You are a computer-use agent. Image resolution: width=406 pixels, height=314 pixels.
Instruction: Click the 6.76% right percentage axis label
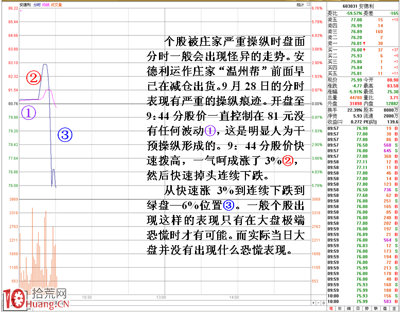(x=317, y=9)
